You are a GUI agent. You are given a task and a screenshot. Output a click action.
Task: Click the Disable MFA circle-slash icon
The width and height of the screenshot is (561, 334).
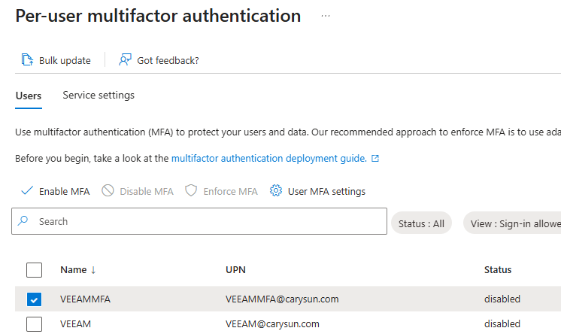click(x=108, y=191)
